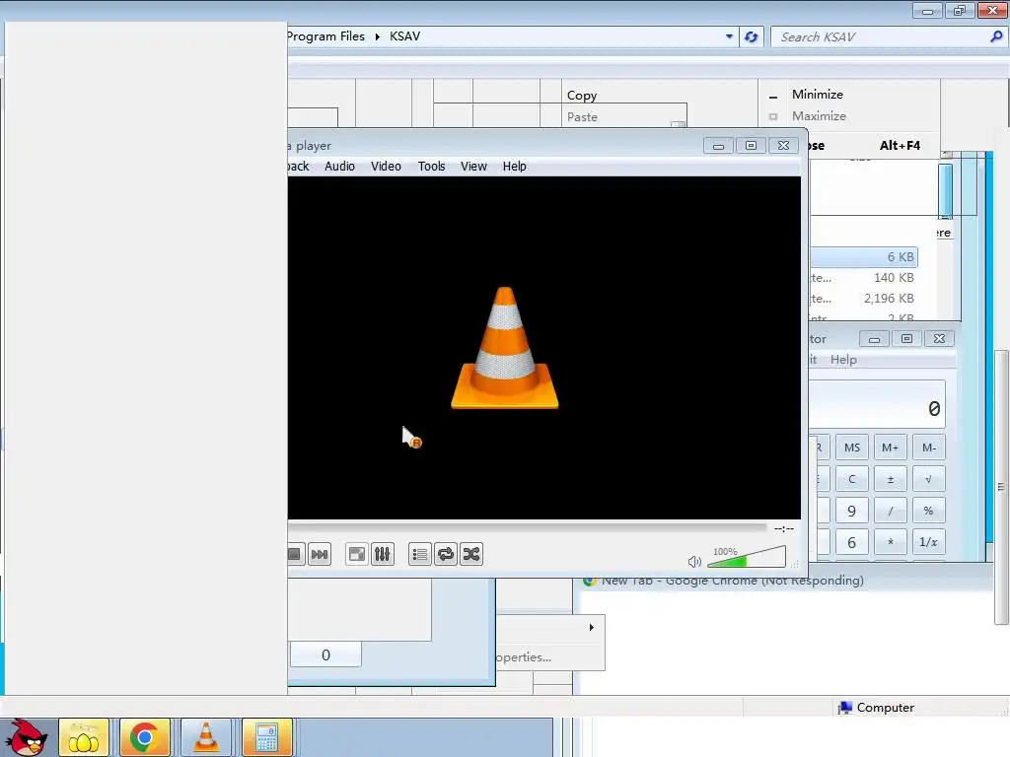Image resolution: width=1010 pixels, height=757 pixels.
Task: Select Minimize in the system menu
Action: tap(818, 94)
